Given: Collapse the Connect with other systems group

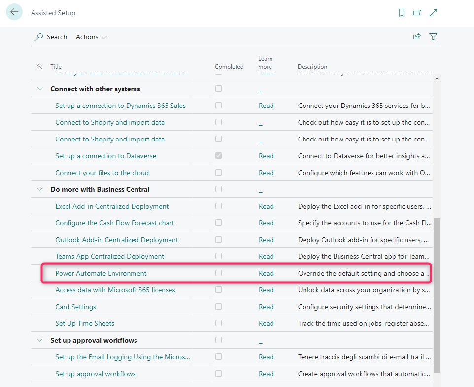Looking at the screenshot, I should pyautogui.click(x=39, y=89).
